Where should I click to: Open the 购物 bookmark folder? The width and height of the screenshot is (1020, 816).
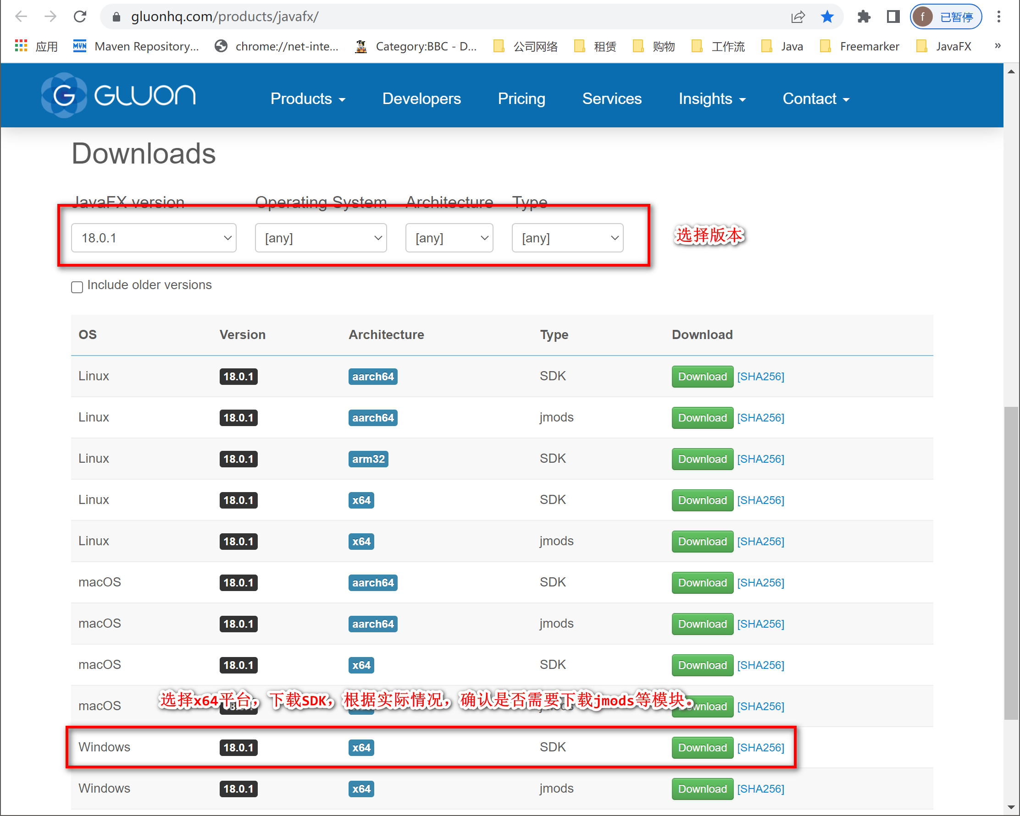[654, 46]
